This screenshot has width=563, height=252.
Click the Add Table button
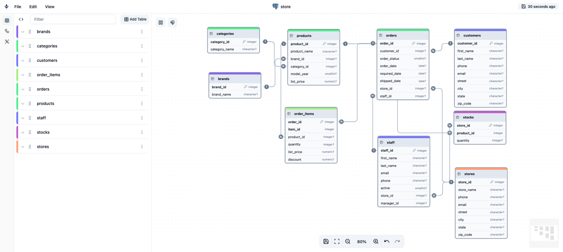pos(135,19)
